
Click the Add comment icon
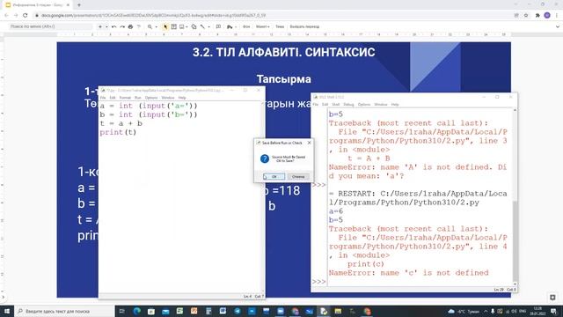point(218,26)
